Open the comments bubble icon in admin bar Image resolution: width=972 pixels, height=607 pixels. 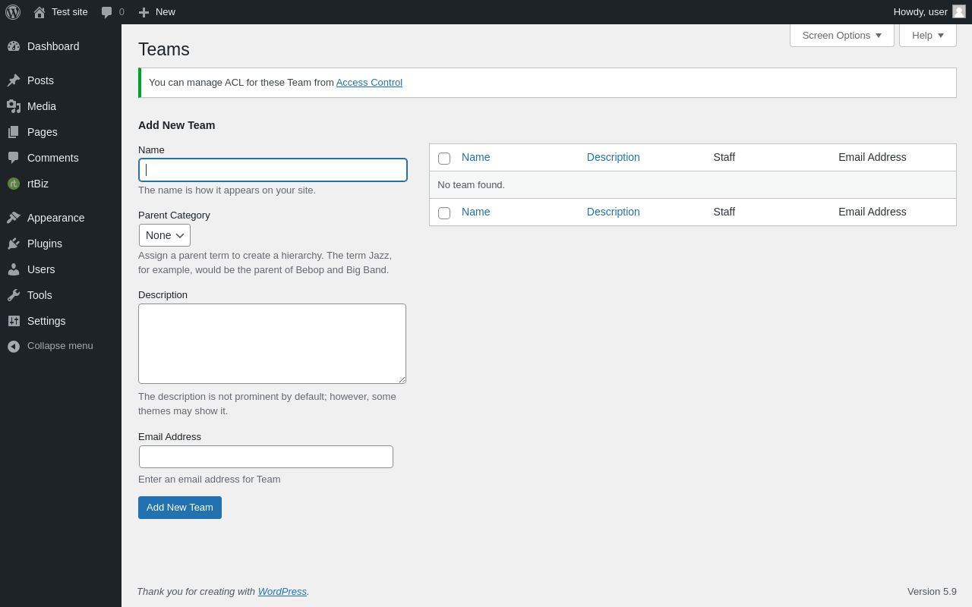point(106,12)
